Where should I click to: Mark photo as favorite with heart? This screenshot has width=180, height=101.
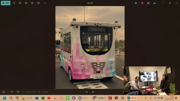click(x=12, y=92)
